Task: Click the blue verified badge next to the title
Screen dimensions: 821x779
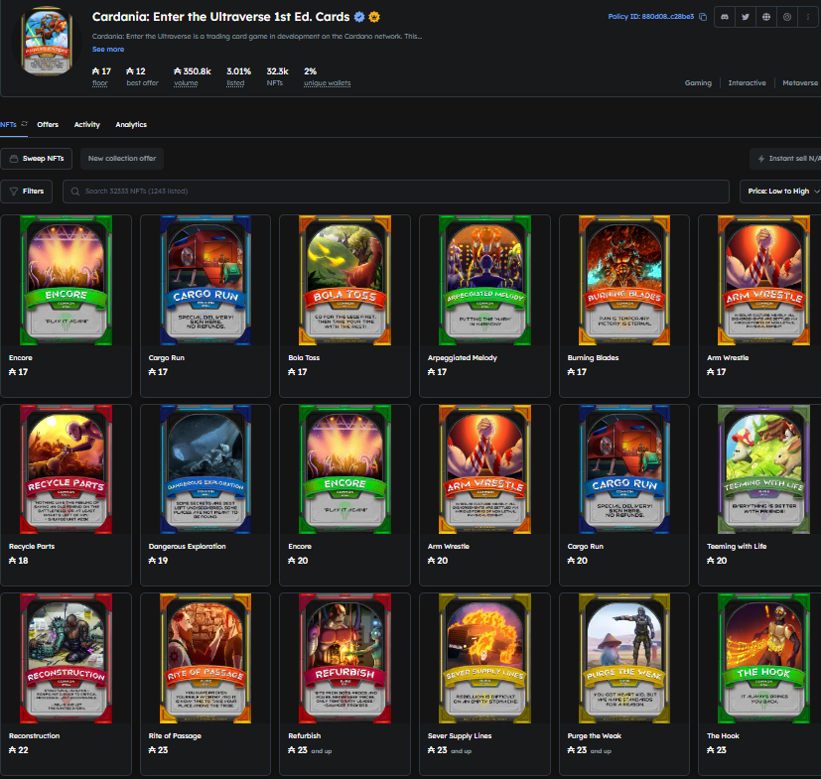Action: coord(359,17)
